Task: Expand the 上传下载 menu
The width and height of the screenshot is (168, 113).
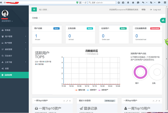Action: pos(14,62)
